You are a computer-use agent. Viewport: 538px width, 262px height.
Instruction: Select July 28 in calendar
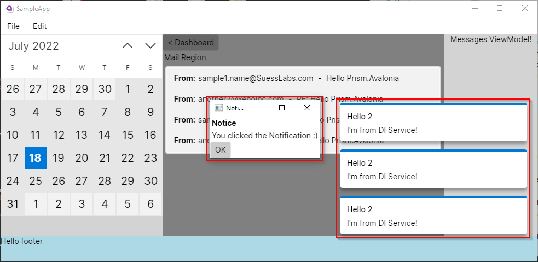105,181
